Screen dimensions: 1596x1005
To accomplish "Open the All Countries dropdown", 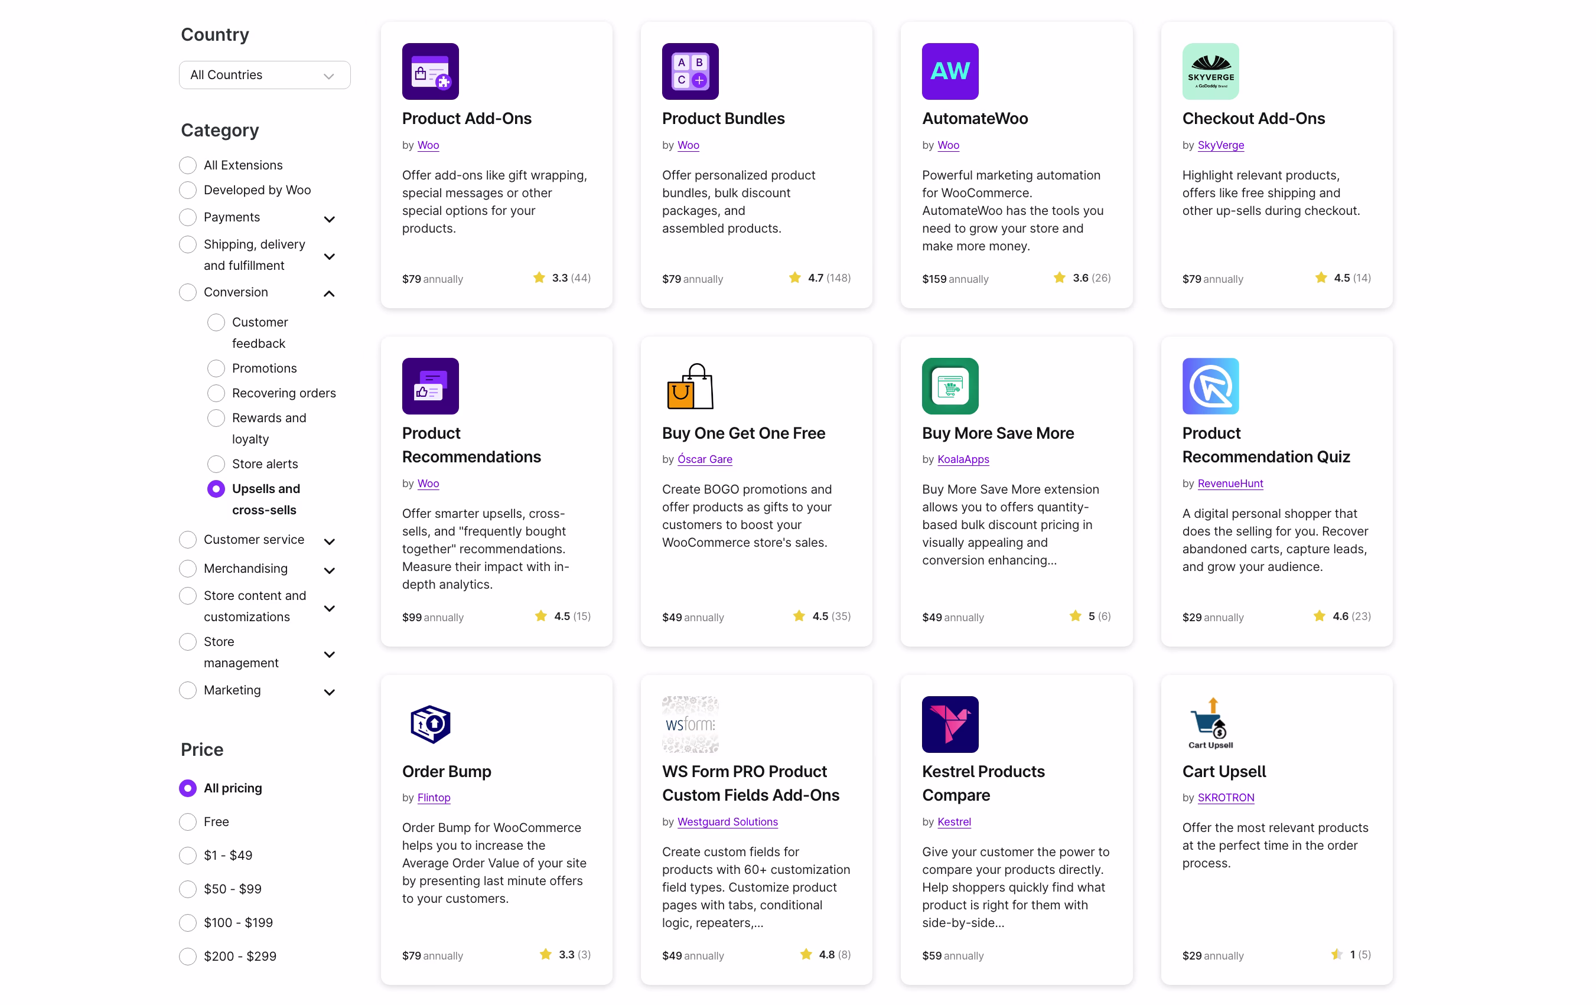I will point(264,75).
